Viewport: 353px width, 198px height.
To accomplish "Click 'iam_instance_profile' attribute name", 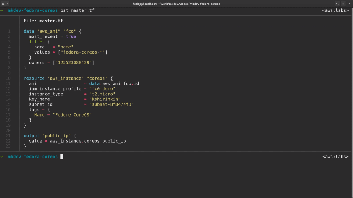I will [x=55, y=89].
